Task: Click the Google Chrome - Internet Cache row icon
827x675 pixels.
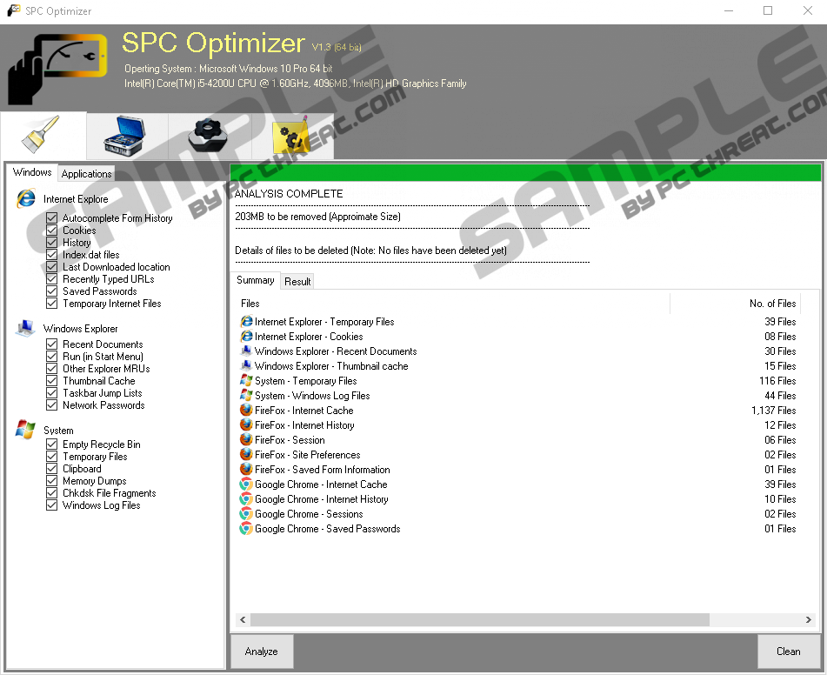Action: pyautogui.click(x=246, y=484)
